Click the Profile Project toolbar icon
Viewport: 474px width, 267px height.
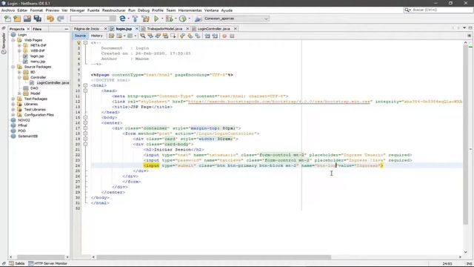tap(183, 19)
